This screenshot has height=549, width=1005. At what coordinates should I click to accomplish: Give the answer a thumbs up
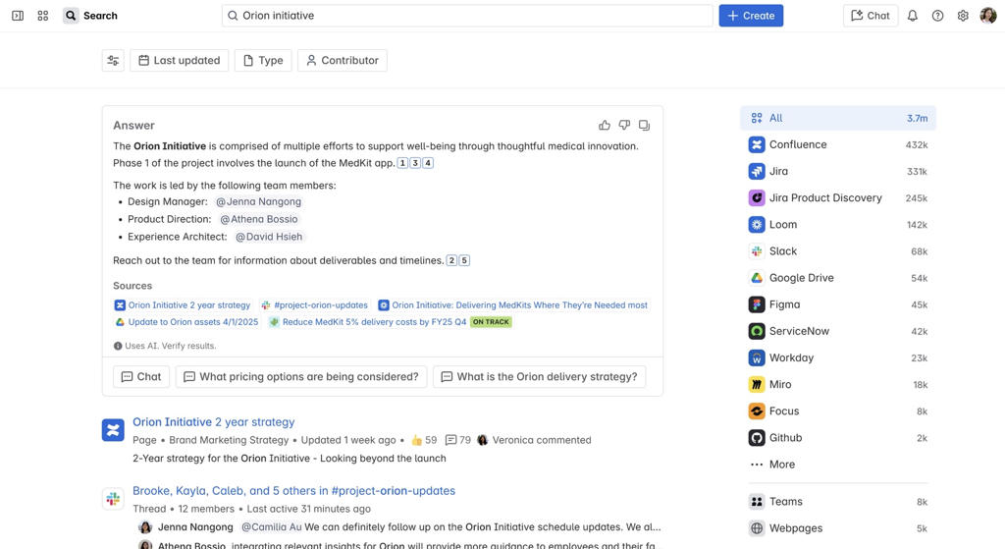click(605, 126)
